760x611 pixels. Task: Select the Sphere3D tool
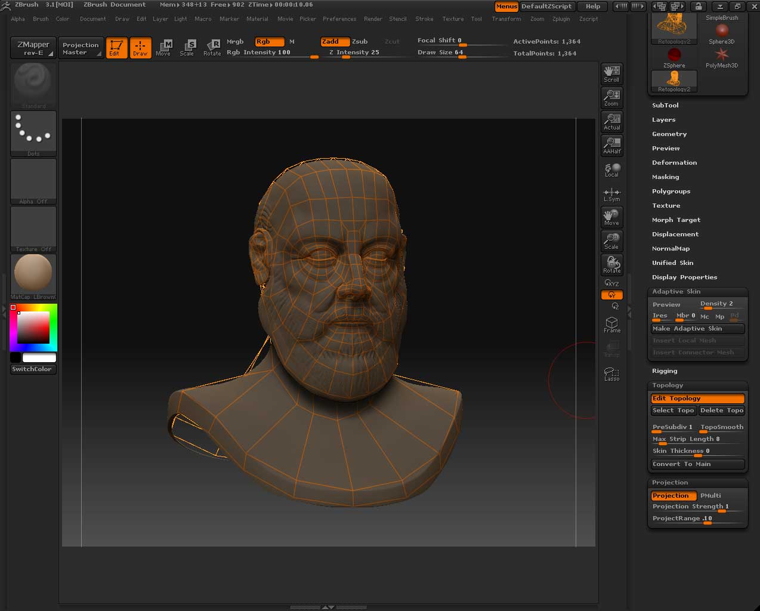click(x=722, y=33)
